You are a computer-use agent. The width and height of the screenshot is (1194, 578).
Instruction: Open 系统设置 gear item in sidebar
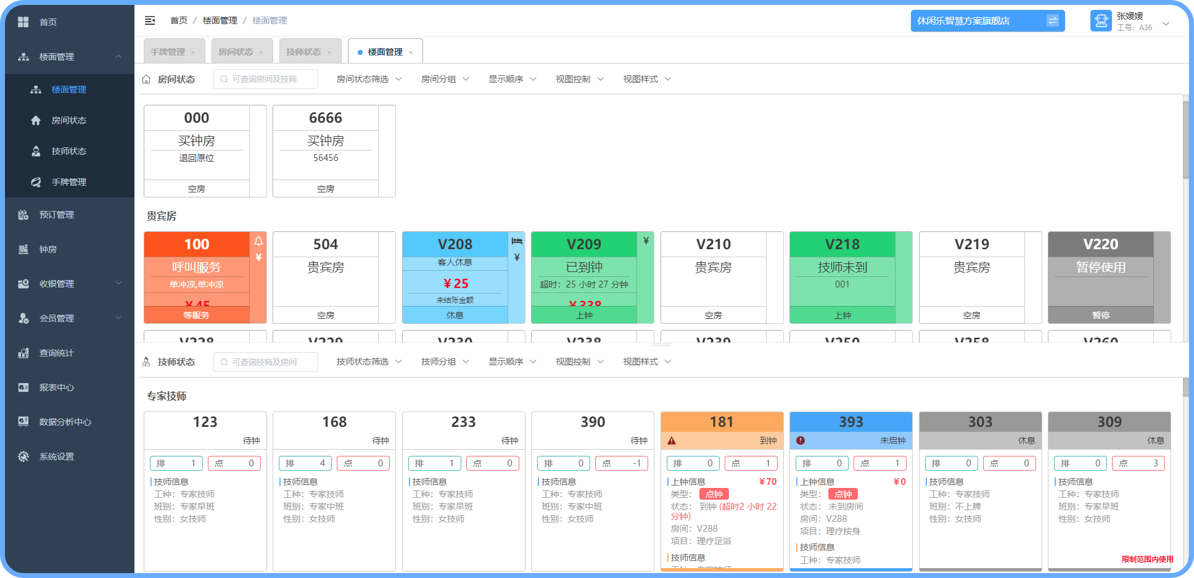[x=69, y=456]
